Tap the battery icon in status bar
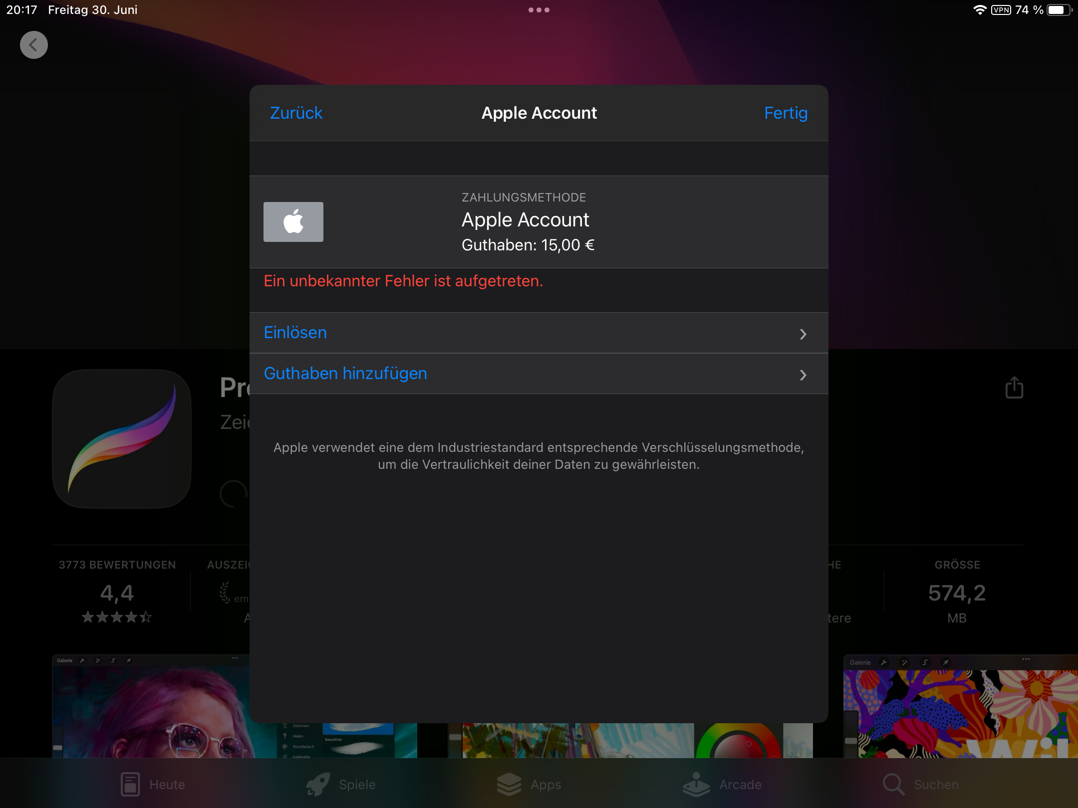This screenshot has height=808, width=1078. coord(1060,10)
